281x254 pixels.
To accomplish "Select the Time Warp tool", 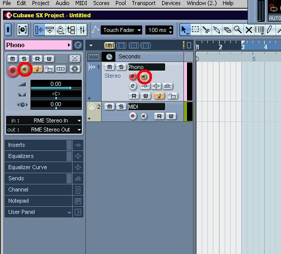I will pyautogui.click(x=259, y=30).
